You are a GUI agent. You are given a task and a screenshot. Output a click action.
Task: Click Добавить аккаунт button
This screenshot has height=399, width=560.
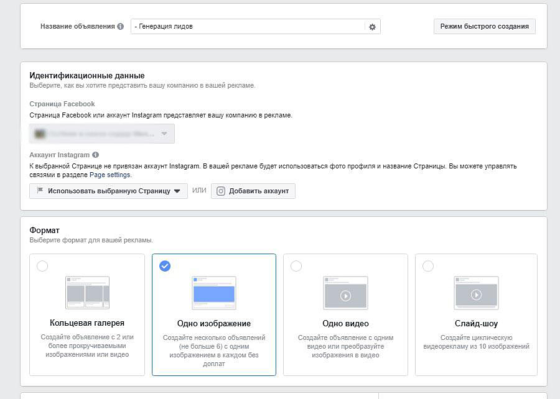click(x=253, y=191)
